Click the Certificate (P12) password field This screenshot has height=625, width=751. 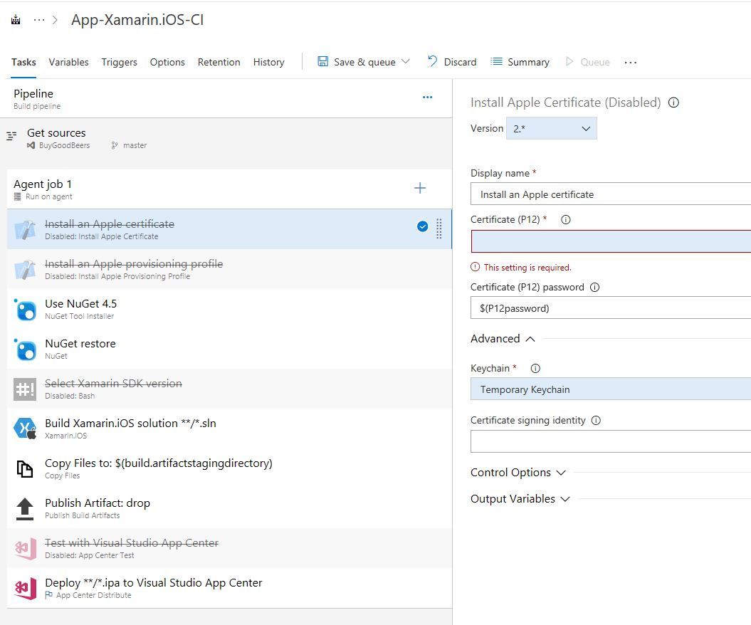611,308
